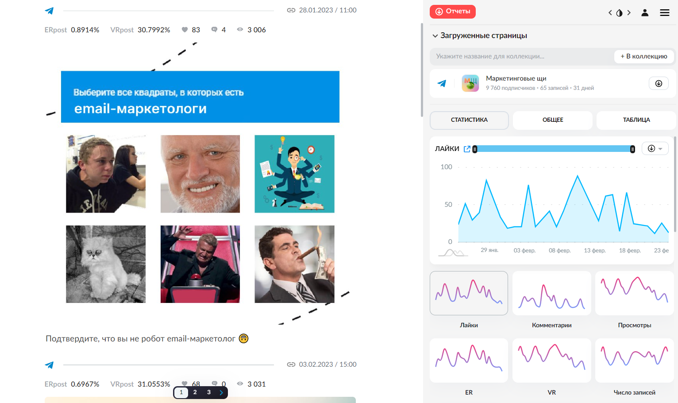Open the chart download dropdown
This screenshot has height=403, width=678.
click(x=655, y=149)
